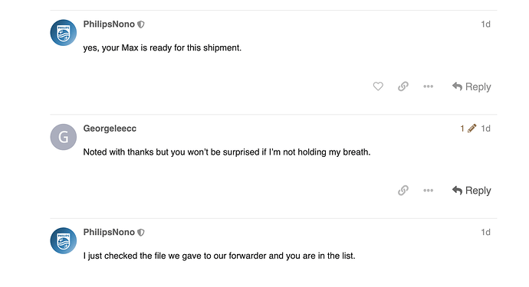Screen dimensions: 529x287
Task: Click moderator shield on forwarder post author
Action: pyautogui.click(x=141, y=233)
